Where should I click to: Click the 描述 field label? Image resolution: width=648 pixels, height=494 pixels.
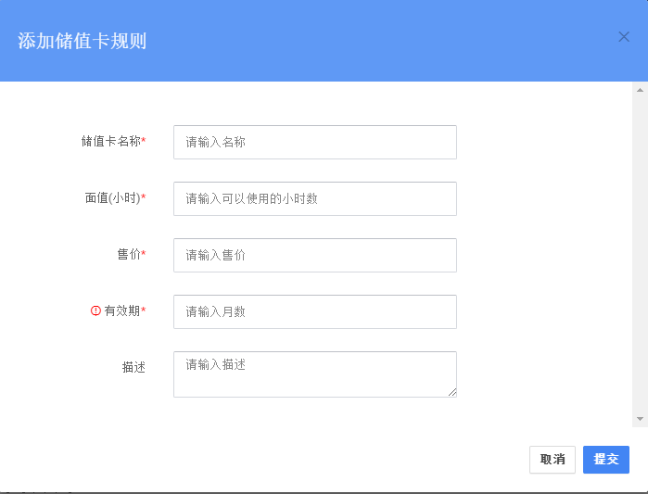tap(133, 367)
